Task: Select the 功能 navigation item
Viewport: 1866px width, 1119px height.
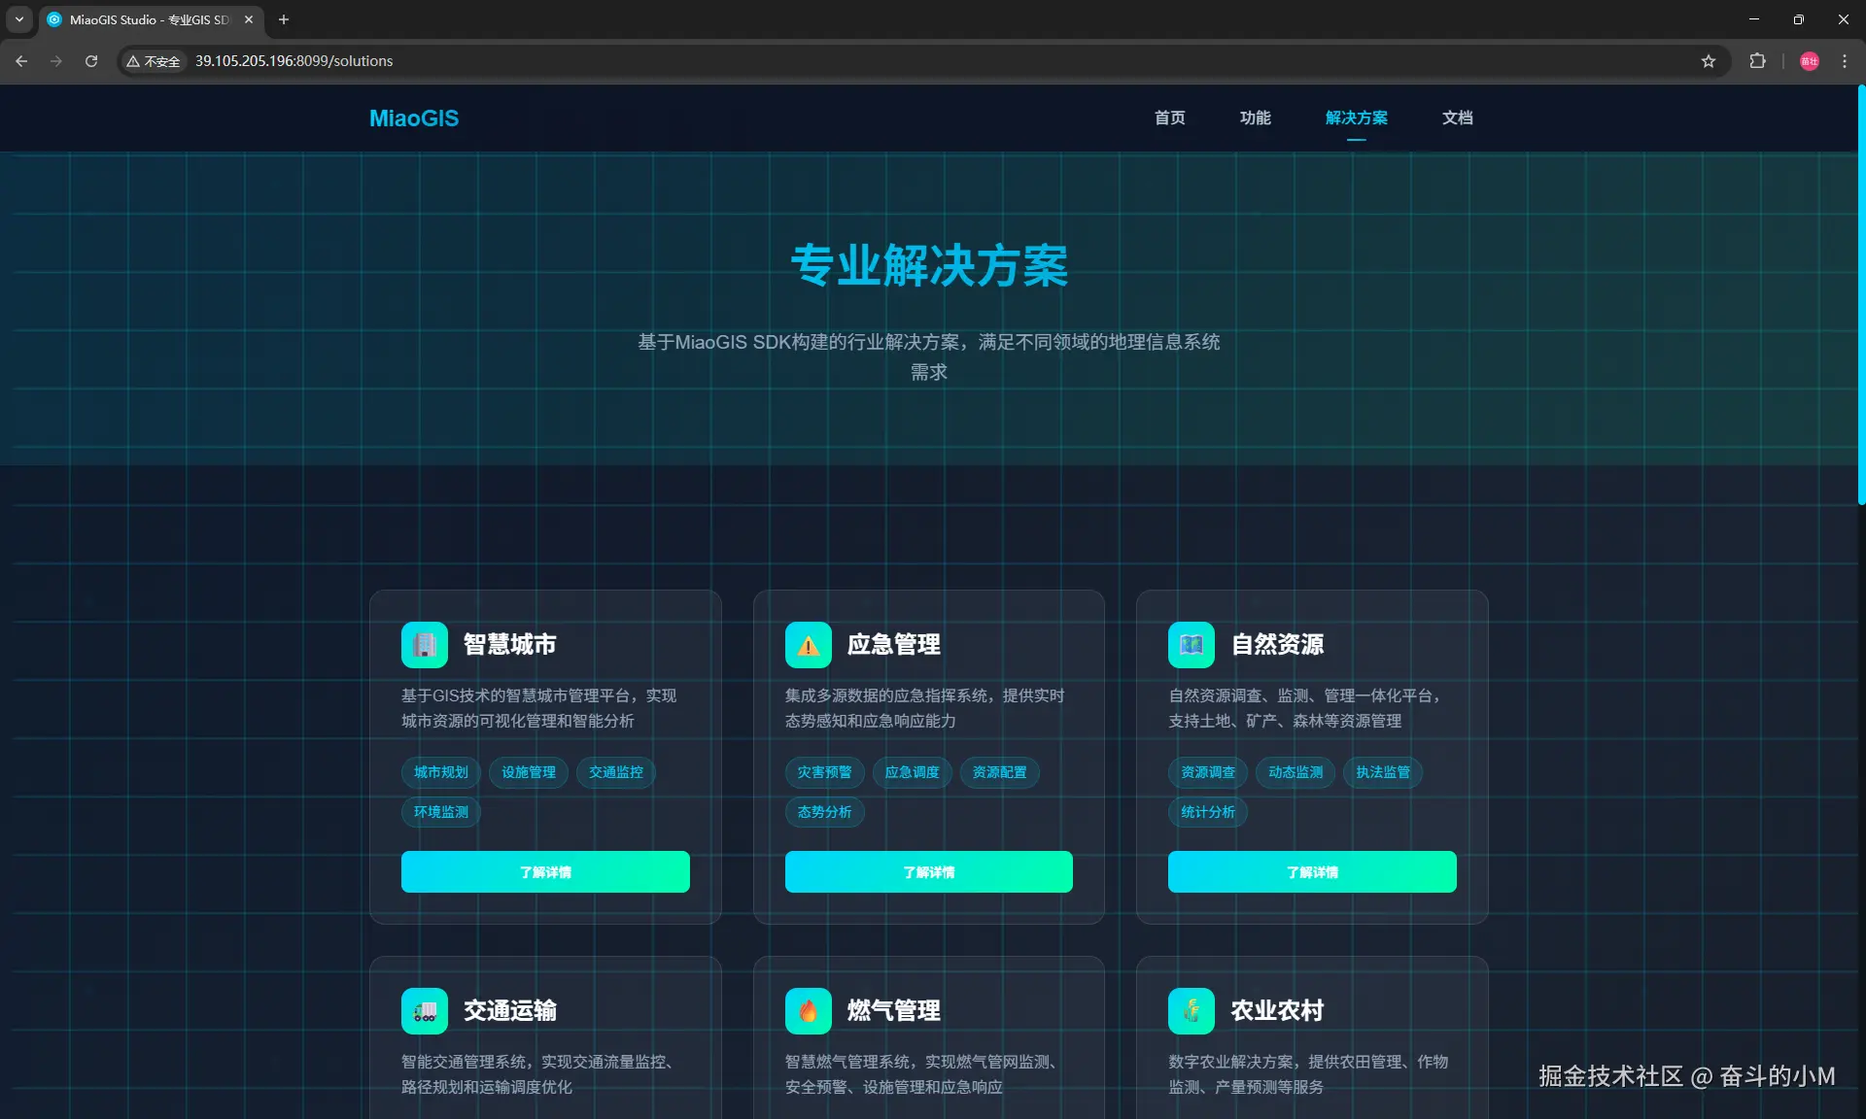Action: (1255, 118)
